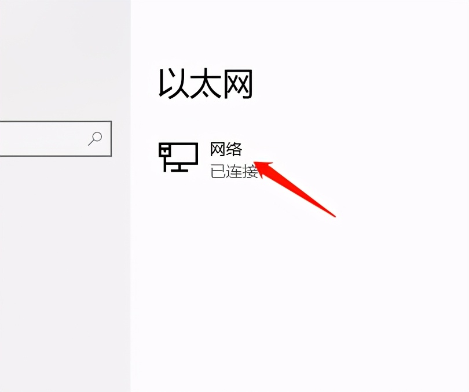Image resolution: width=469 pixels, height=392 pixels.
Task: Click the 网 character in 以太网 heading
Action: (239, 84)
